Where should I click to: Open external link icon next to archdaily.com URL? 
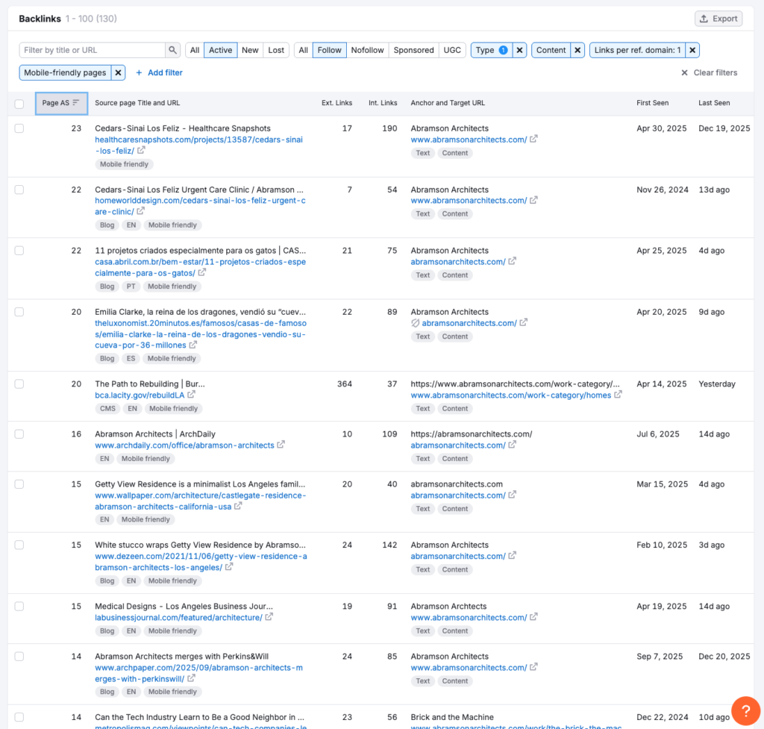[281, 445]
